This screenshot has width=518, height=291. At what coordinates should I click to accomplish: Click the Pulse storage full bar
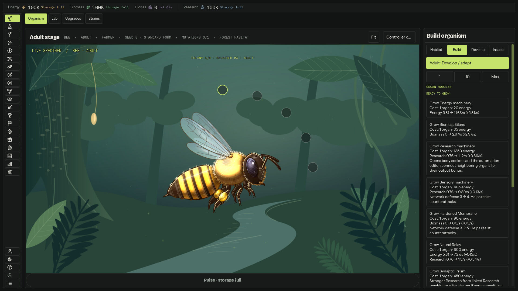coord(223,280)
